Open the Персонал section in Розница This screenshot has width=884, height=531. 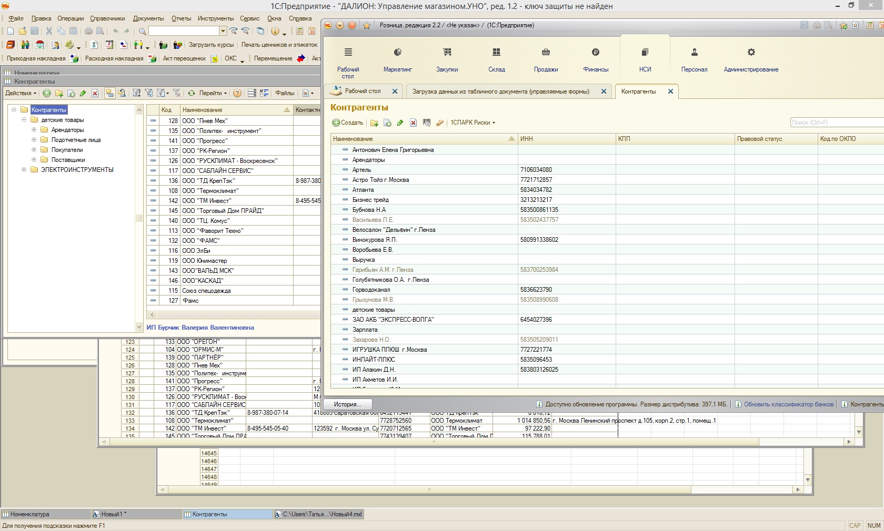click(694, 60)
